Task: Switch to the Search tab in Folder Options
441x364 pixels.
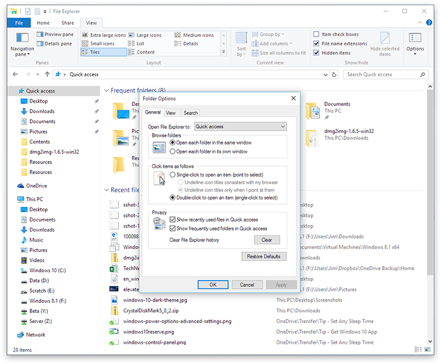Action: 190,113
